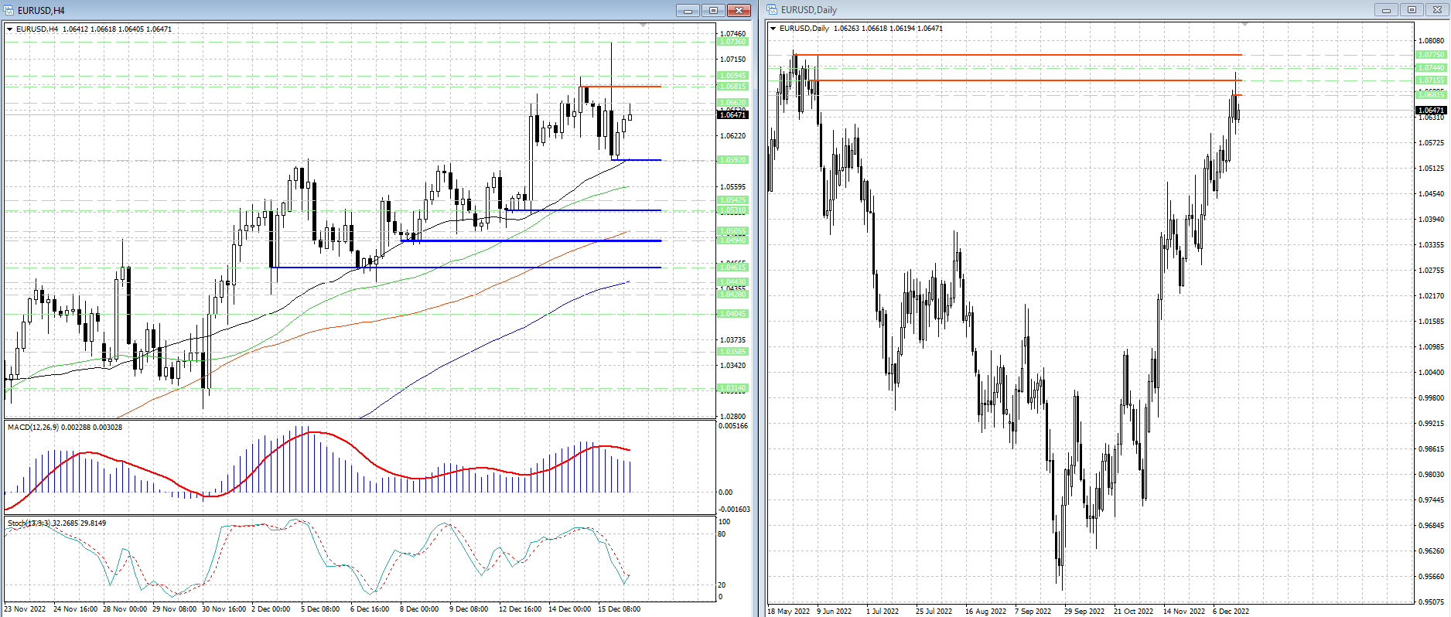1451x617 pixels.
Task: Click the green 1.07750 level label on Daily
Action: coord(1431,55)
